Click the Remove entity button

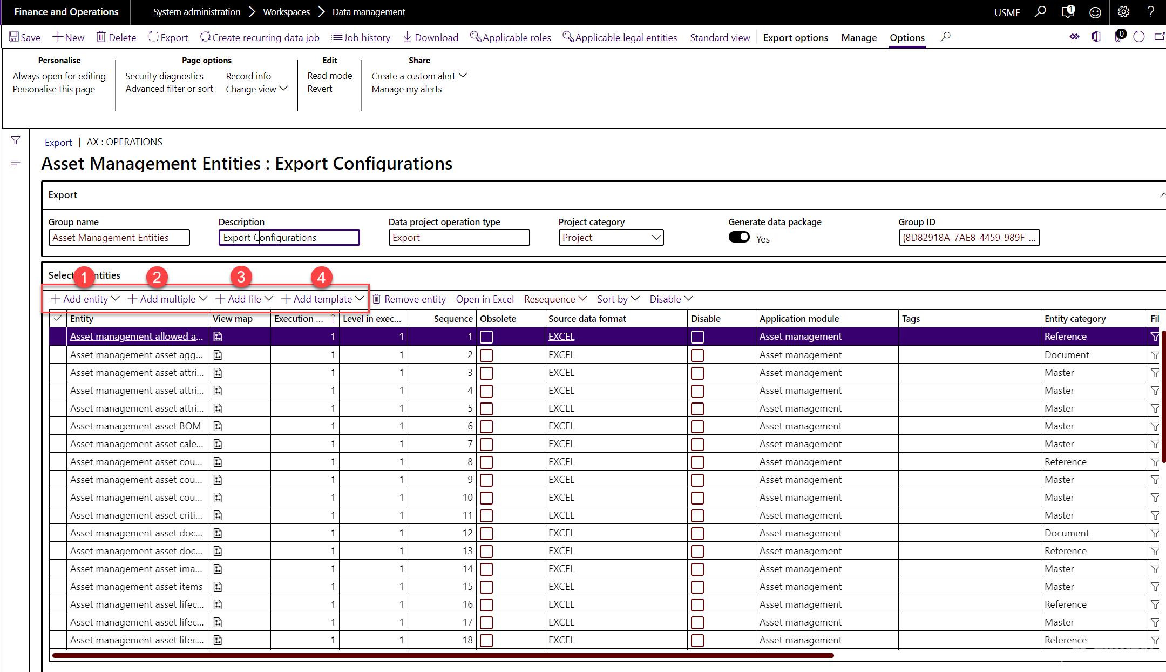click(x=409, y=299)
